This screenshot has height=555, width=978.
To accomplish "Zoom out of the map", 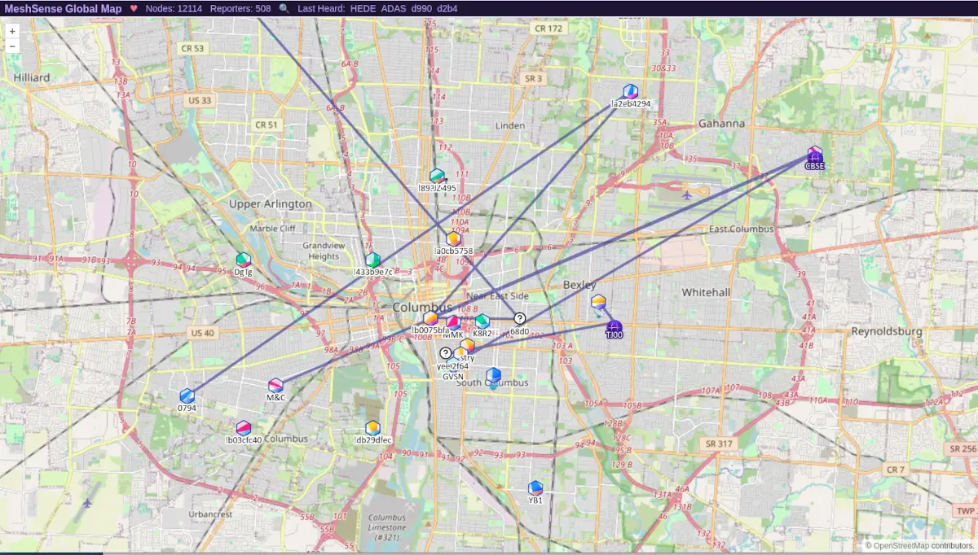I will pos(12,46).
